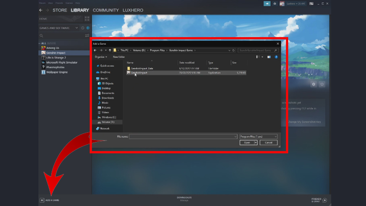Image resolution: width=366 pixels, height=206 pixels.
Task: Go up one folder level in the dialog
Action: coord(110,50)
